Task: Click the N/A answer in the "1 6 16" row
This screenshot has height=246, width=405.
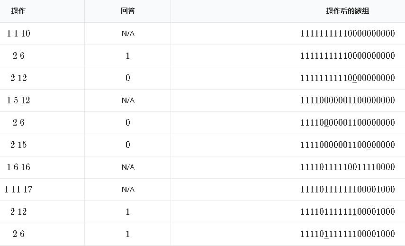Action: coord(128,167)
